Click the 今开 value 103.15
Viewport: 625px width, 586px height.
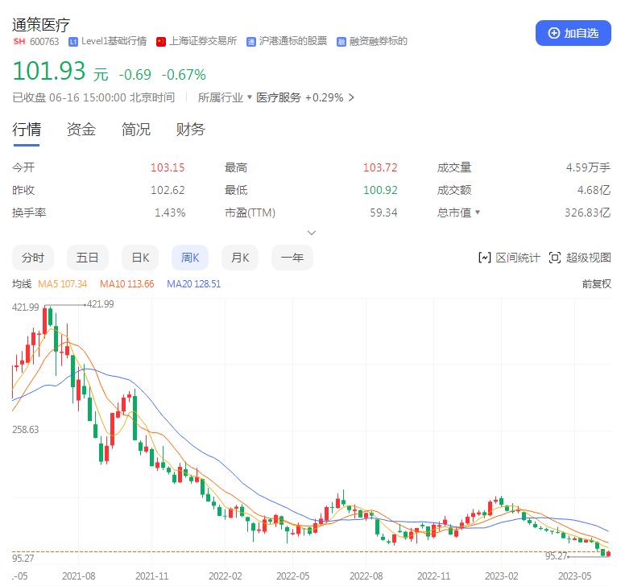pyautogui.click(x=168, y=167)
